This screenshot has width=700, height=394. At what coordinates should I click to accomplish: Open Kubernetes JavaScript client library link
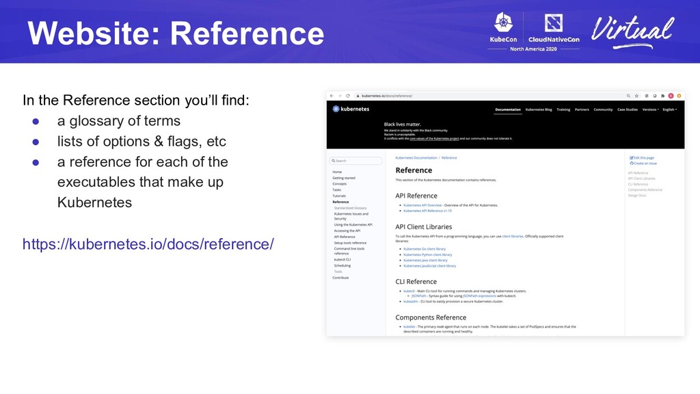point(429,266)
